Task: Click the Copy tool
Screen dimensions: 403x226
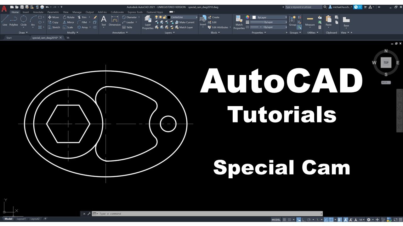Action: pos(54,22)
